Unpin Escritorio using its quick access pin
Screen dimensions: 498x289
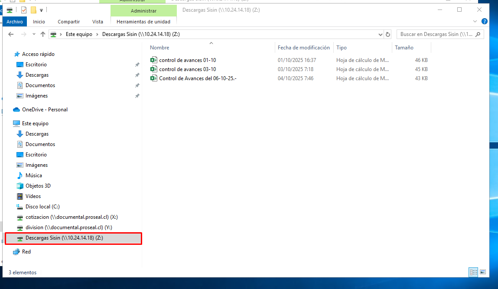pyautogui.click(x=137, y=65)
